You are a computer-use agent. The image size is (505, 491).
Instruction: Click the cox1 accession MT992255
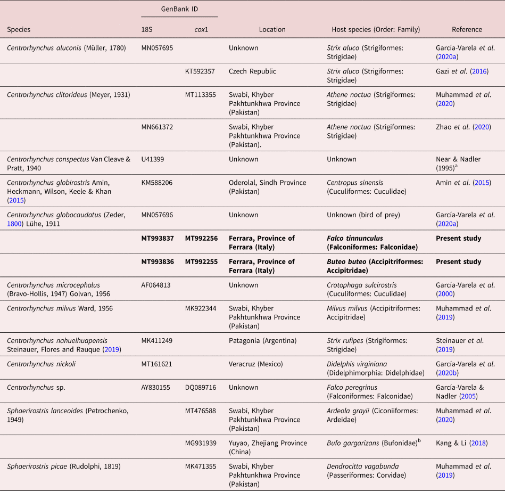point(201,261)
